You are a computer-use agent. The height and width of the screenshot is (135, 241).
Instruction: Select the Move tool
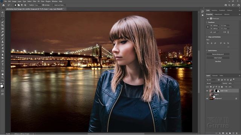click(3, 12)
